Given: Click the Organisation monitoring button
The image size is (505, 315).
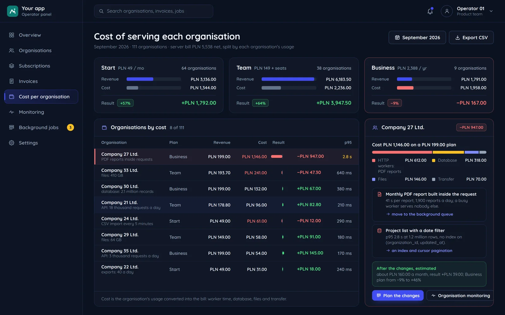Looking at the screenshot, I should 460,295.
